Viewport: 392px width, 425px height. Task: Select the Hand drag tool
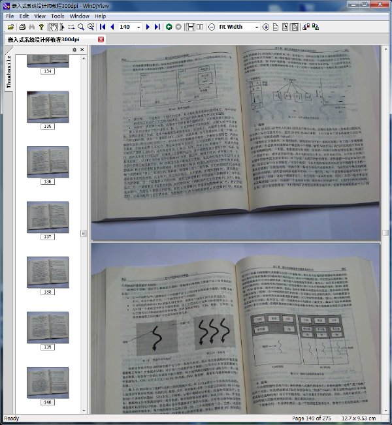click(53, 27)
